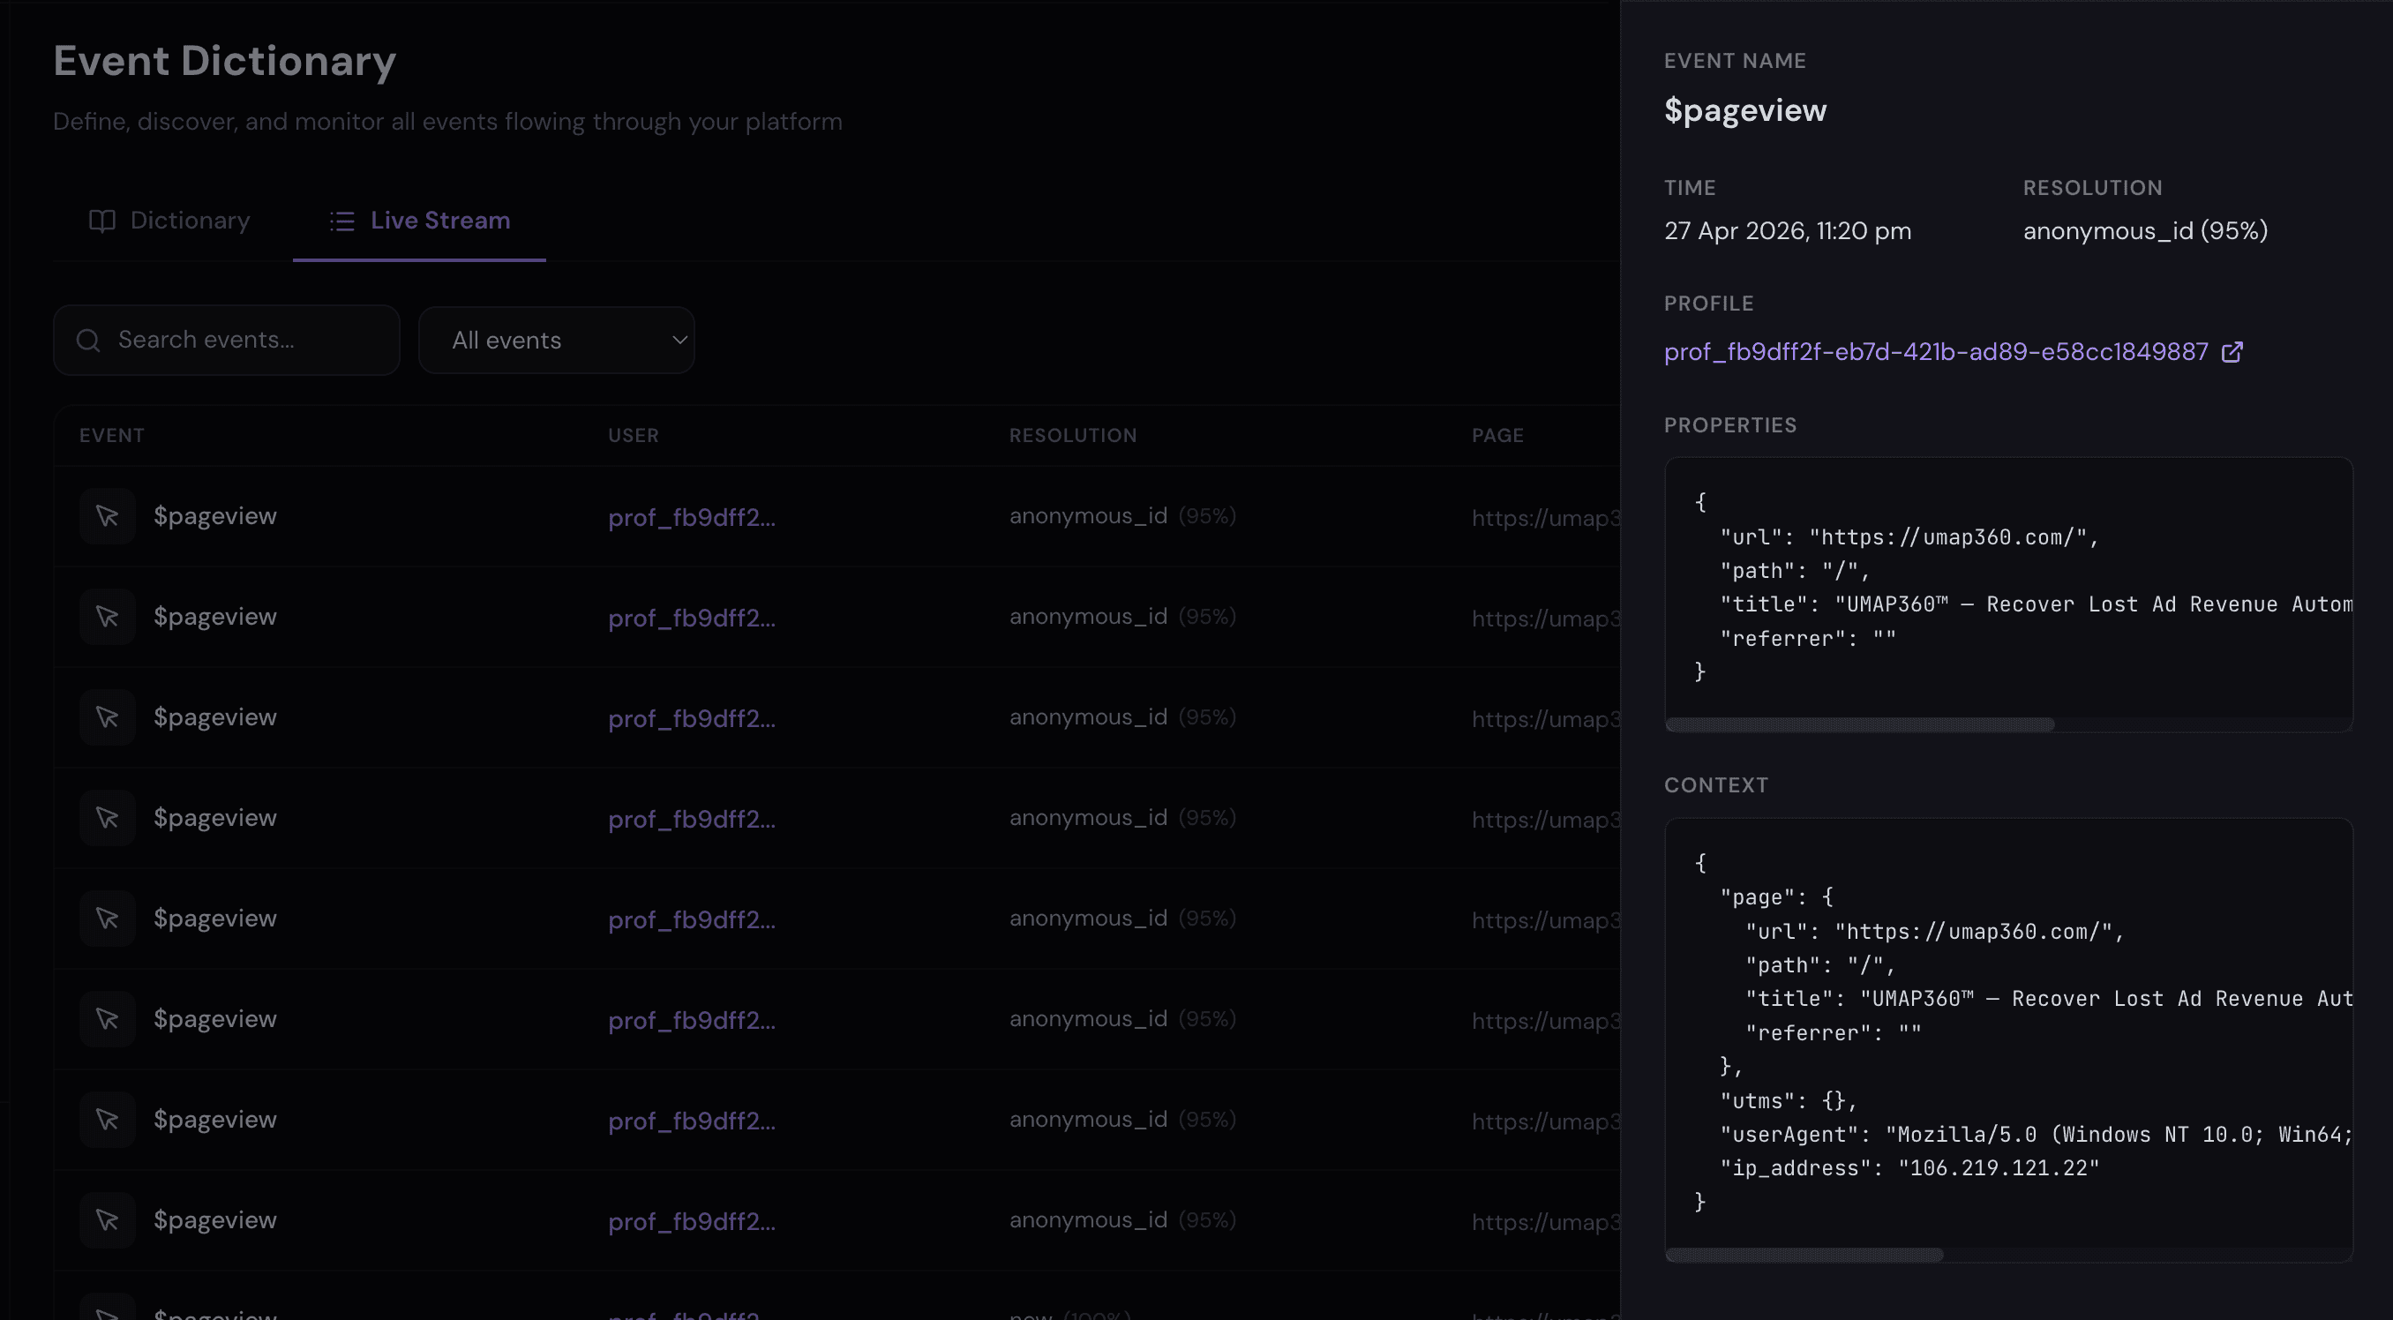Open the All events filter dropdown

coord(557,340)
